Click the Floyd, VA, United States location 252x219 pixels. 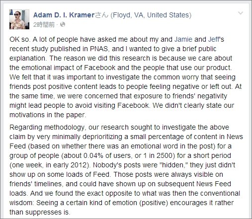pyautogui.click(x=151, y=15)
